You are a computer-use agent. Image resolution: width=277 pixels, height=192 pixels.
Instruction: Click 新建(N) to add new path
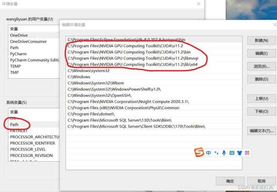pos(261,41)
